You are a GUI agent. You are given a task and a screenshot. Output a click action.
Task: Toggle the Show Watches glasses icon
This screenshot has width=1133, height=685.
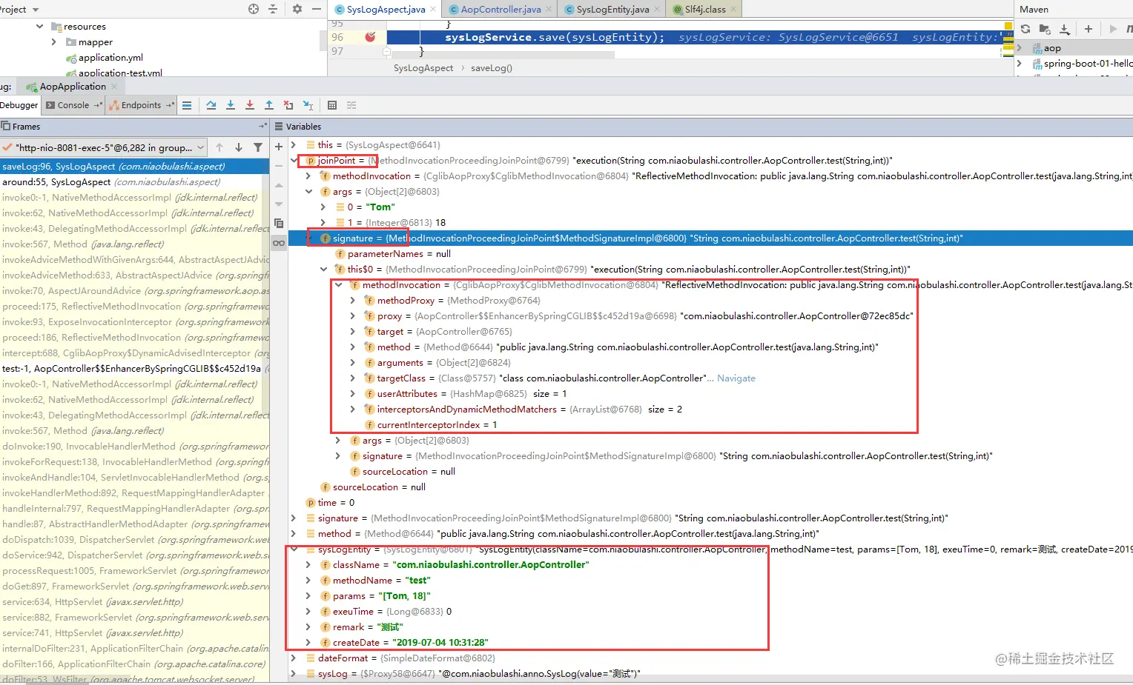279,243
